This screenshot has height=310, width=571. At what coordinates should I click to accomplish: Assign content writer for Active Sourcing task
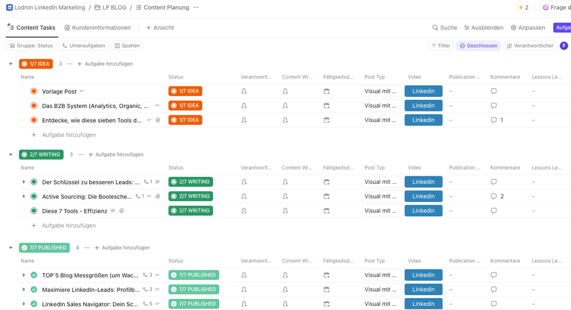click(x=285, y=196)
